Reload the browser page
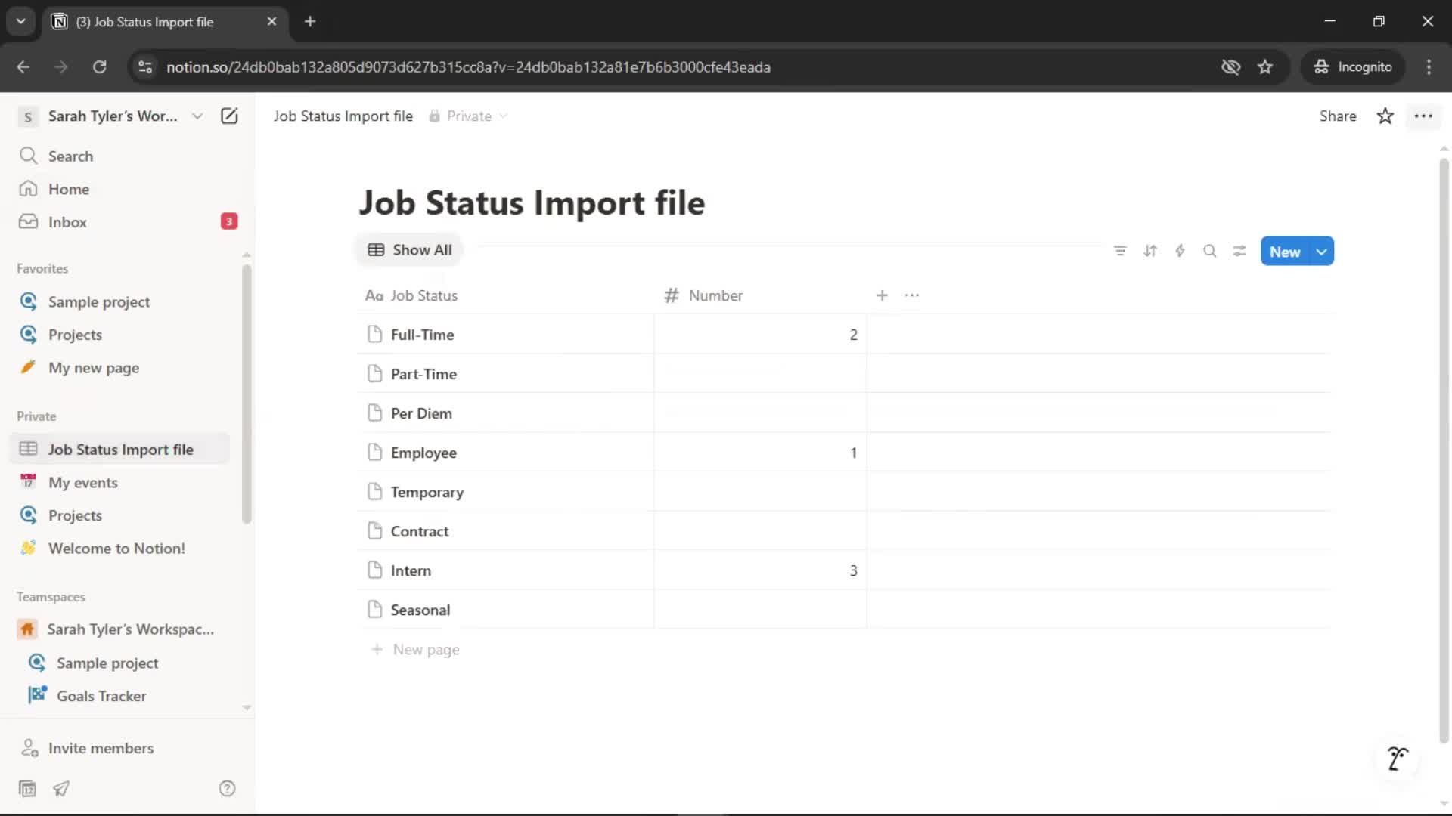1452x816 pixels. click(99, 66)
